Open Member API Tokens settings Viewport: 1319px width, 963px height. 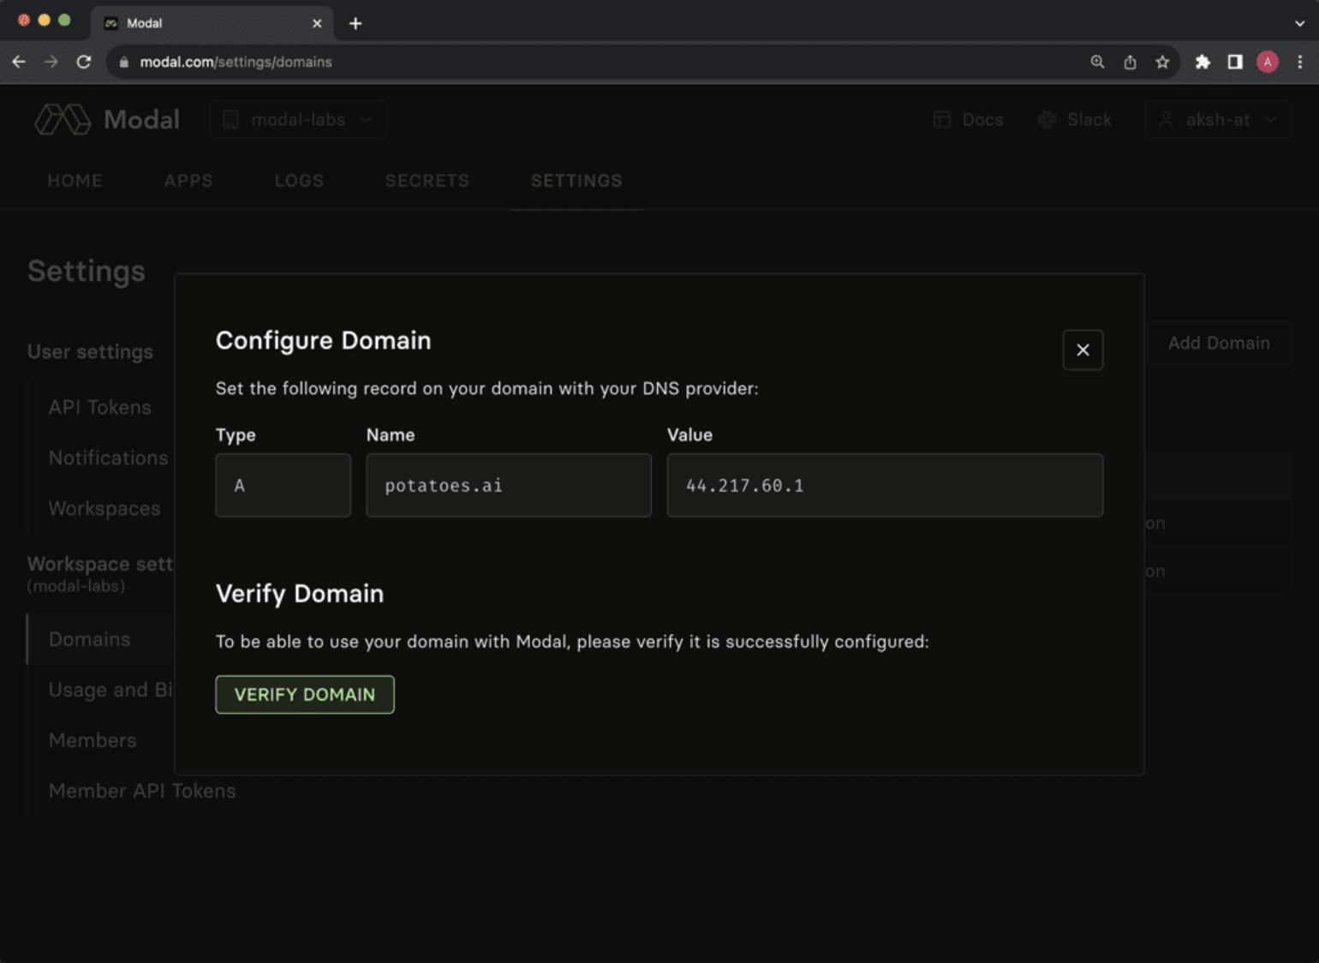(x=142, y=791)
